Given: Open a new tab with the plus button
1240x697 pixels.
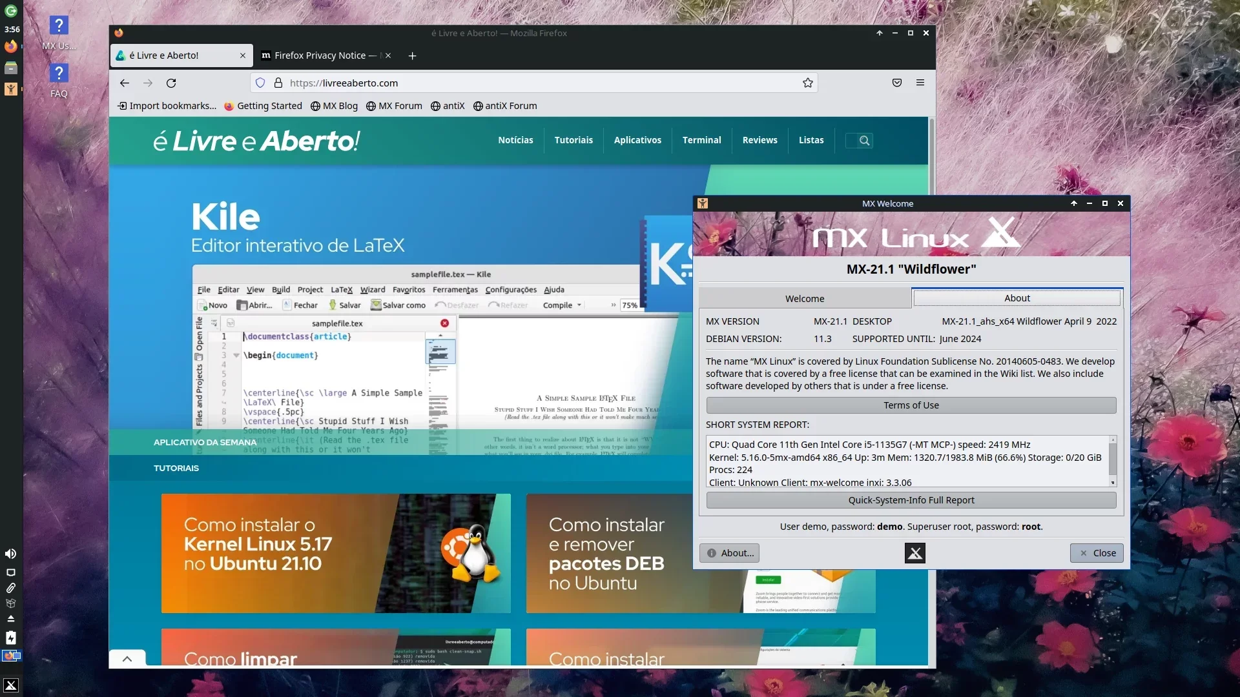Looking at the screenshot, I should [x=412, y=56].
